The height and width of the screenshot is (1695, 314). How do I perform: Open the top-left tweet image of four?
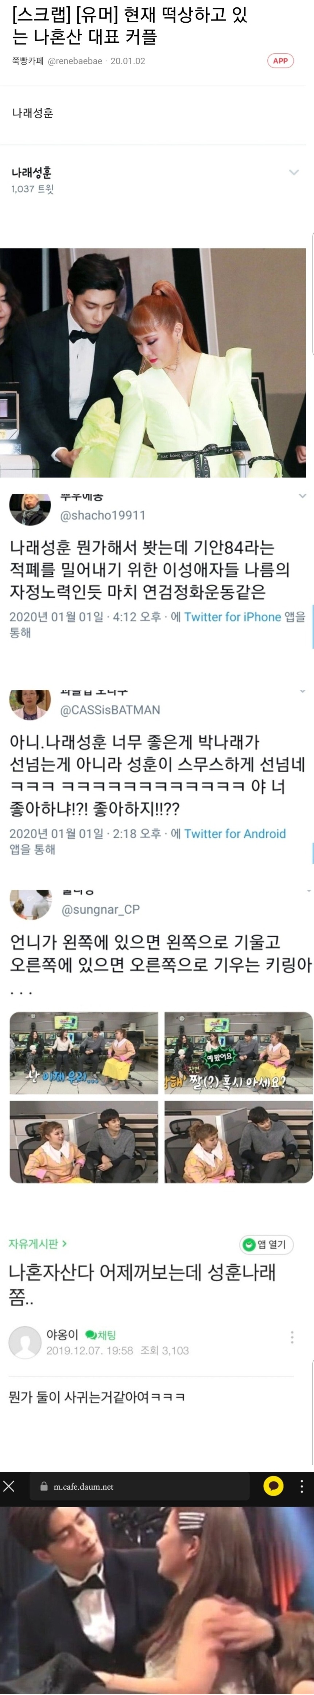point(84,1053)
